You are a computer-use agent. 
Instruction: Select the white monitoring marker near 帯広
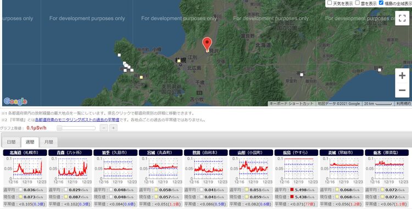coord(302,75)
